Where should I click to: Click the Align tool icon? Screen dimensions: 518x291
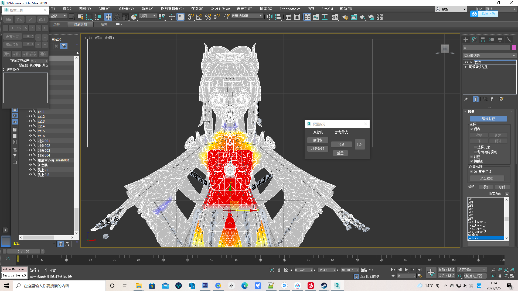click(x=278, y=17)
